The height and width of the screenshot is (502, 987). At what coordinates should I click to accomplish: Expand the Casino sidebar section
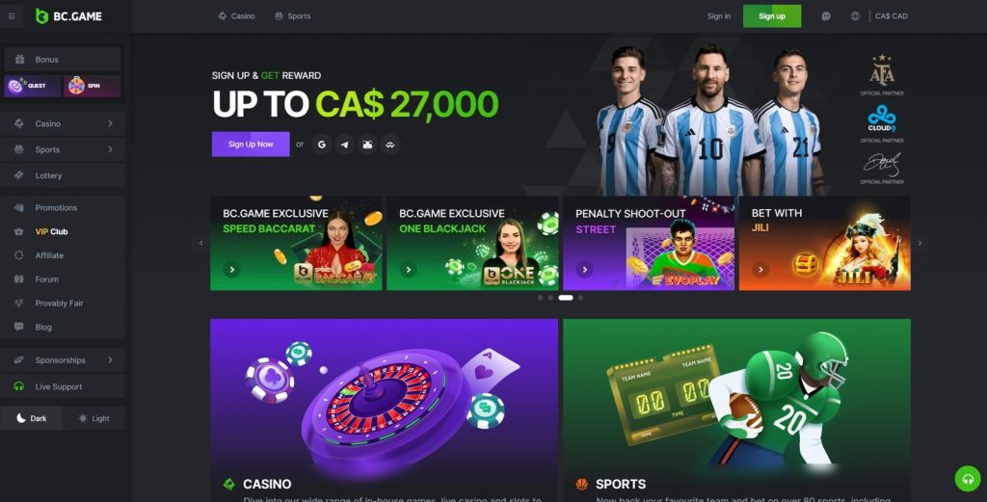(x=63, y=124)
